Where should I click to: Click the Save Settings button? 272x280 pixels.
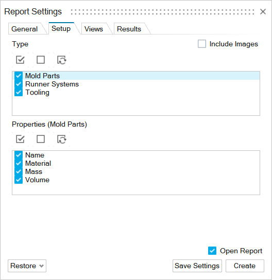coord(197,266)
